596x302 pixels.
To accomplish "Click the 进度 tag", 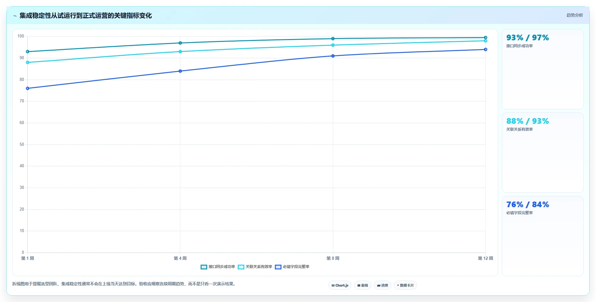I will (x=383, y=285).
